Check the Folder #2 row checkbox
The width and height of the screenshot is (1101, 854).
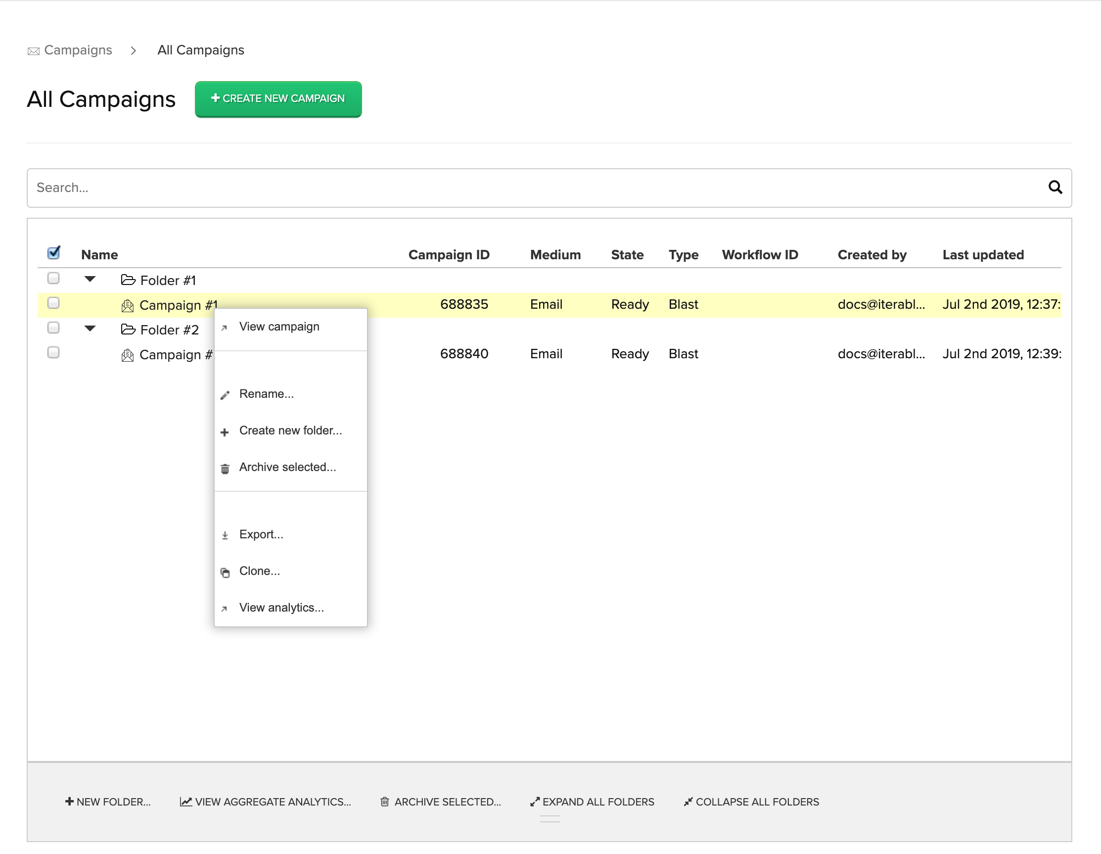pyautogui.click(x=53, y=328)
